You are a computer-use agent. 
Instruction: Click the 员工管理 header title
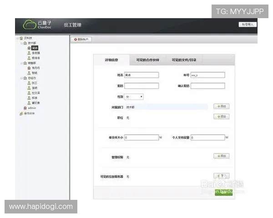(72, 25)
